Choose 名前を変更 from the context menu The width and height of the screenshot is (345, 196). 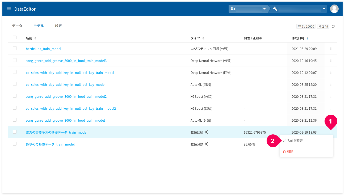pyautogui.click(x=306, y=140)
